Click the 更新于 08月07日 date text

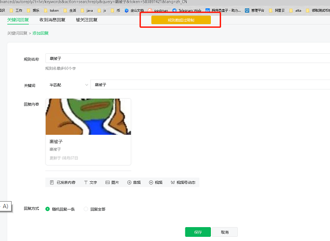coord(64,158)
